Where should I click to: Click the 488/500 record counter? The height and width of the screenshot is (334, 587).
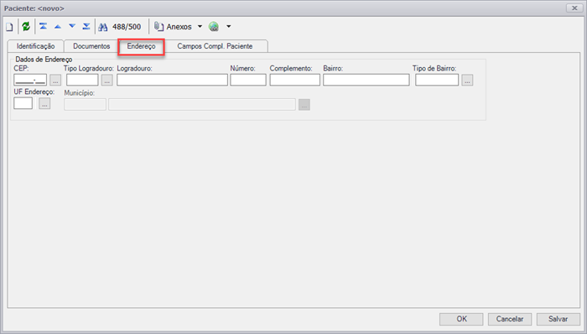(x=127, y=27)
